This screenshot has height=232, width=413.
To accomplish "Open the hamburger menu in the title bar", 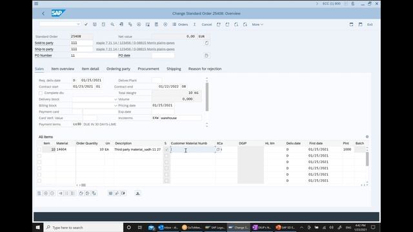I will (36, 4).
